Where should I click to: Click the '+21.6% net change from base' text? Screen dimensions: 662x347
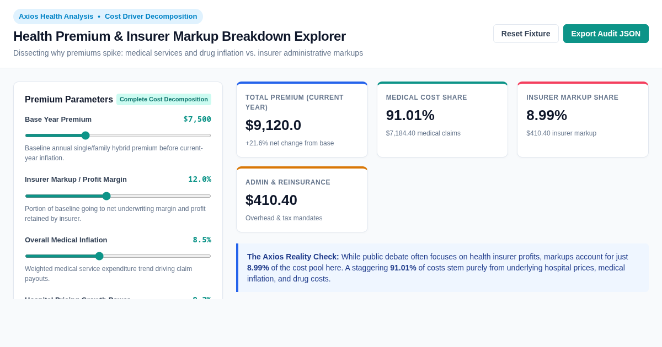tap(290, 143)
